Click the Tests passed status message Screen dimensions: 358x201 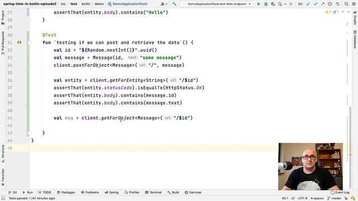(32, 198)
